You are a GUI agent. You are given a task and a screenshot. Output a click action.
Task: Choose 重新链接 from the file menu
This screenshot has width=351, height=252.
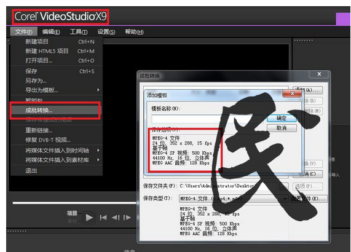[x=57, y=130]
